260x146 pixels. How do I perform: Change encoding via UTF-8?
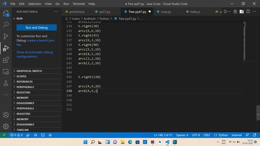click(196, 135)
